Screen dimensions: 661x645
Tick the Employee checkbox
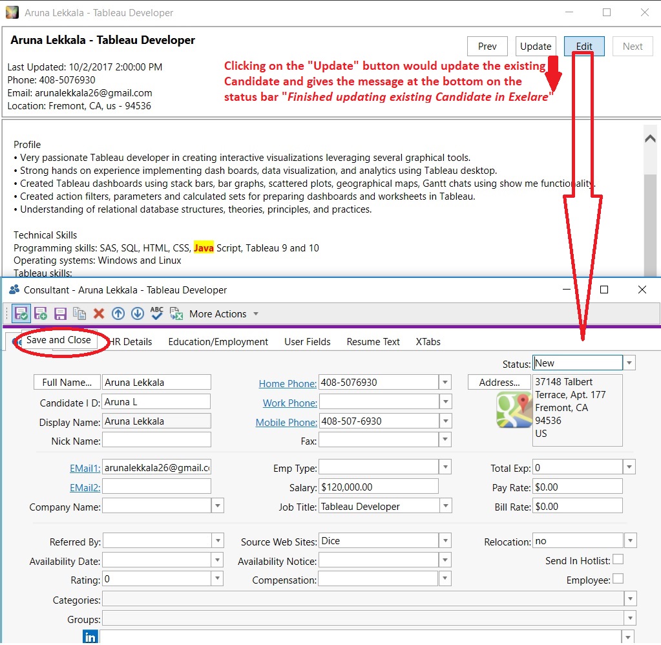[x=618, y=579]
